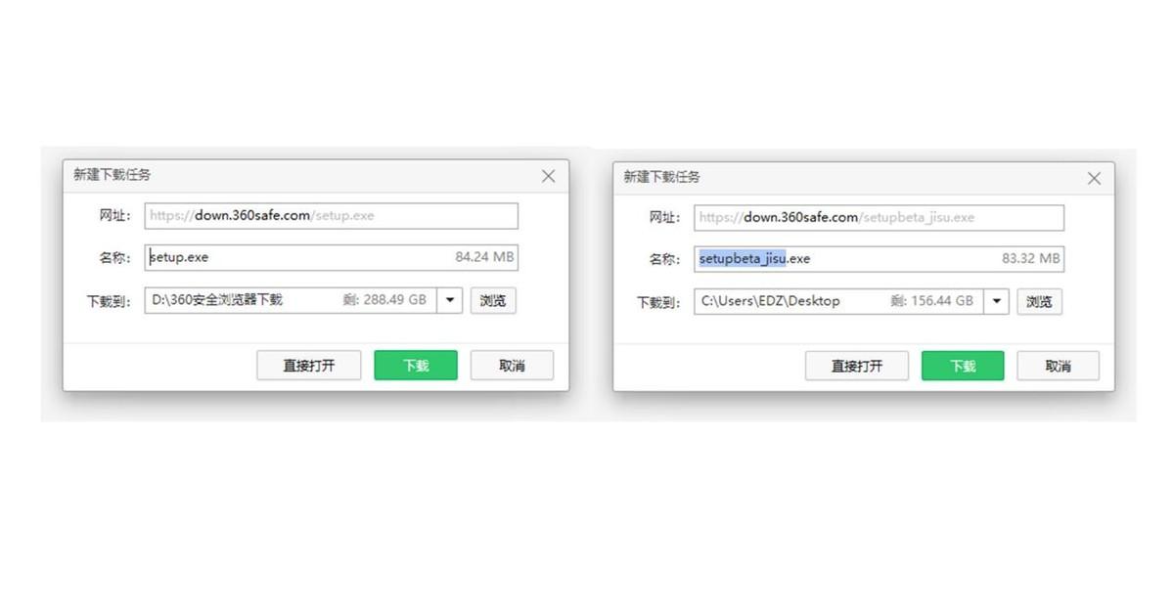Start green 下载 for setup.exe
The image size is (1174, 611).
tap(416, 366)
